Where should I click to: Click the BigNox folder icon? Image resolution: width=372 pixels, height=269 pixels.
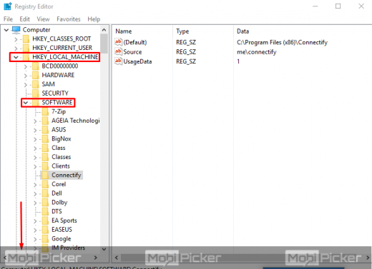45,138
